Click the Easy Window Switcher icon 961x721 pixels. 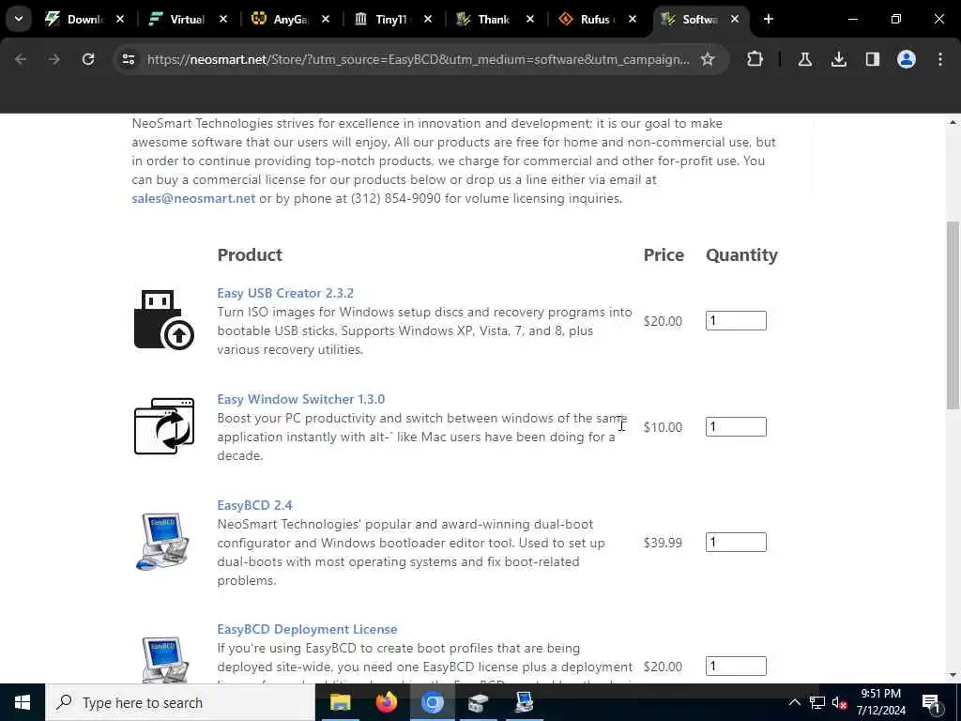163,426
